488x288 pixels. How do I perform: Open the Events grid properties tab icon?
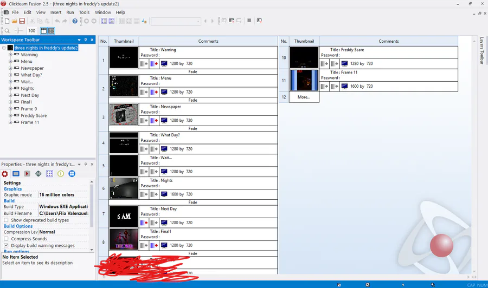49,174
